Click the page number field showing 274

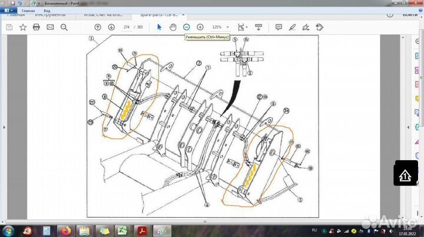tap(125, 27)
